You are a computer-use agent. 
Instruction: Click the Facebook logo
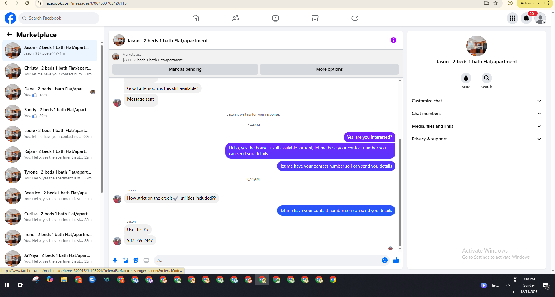pos(10,18)
